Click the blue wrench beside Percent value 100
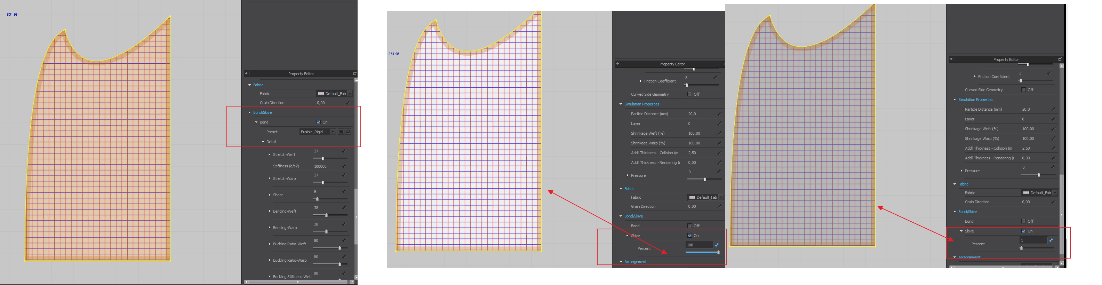The image size is (1102, 285). [717, 245]
